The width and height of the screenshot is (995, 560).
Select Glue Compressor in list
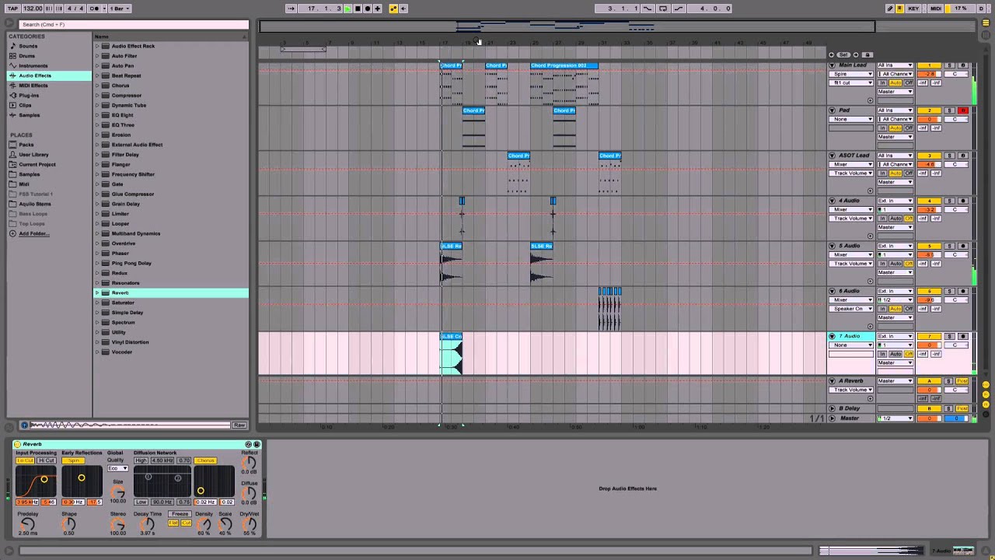pyautogui.click(x=133, y=194)
